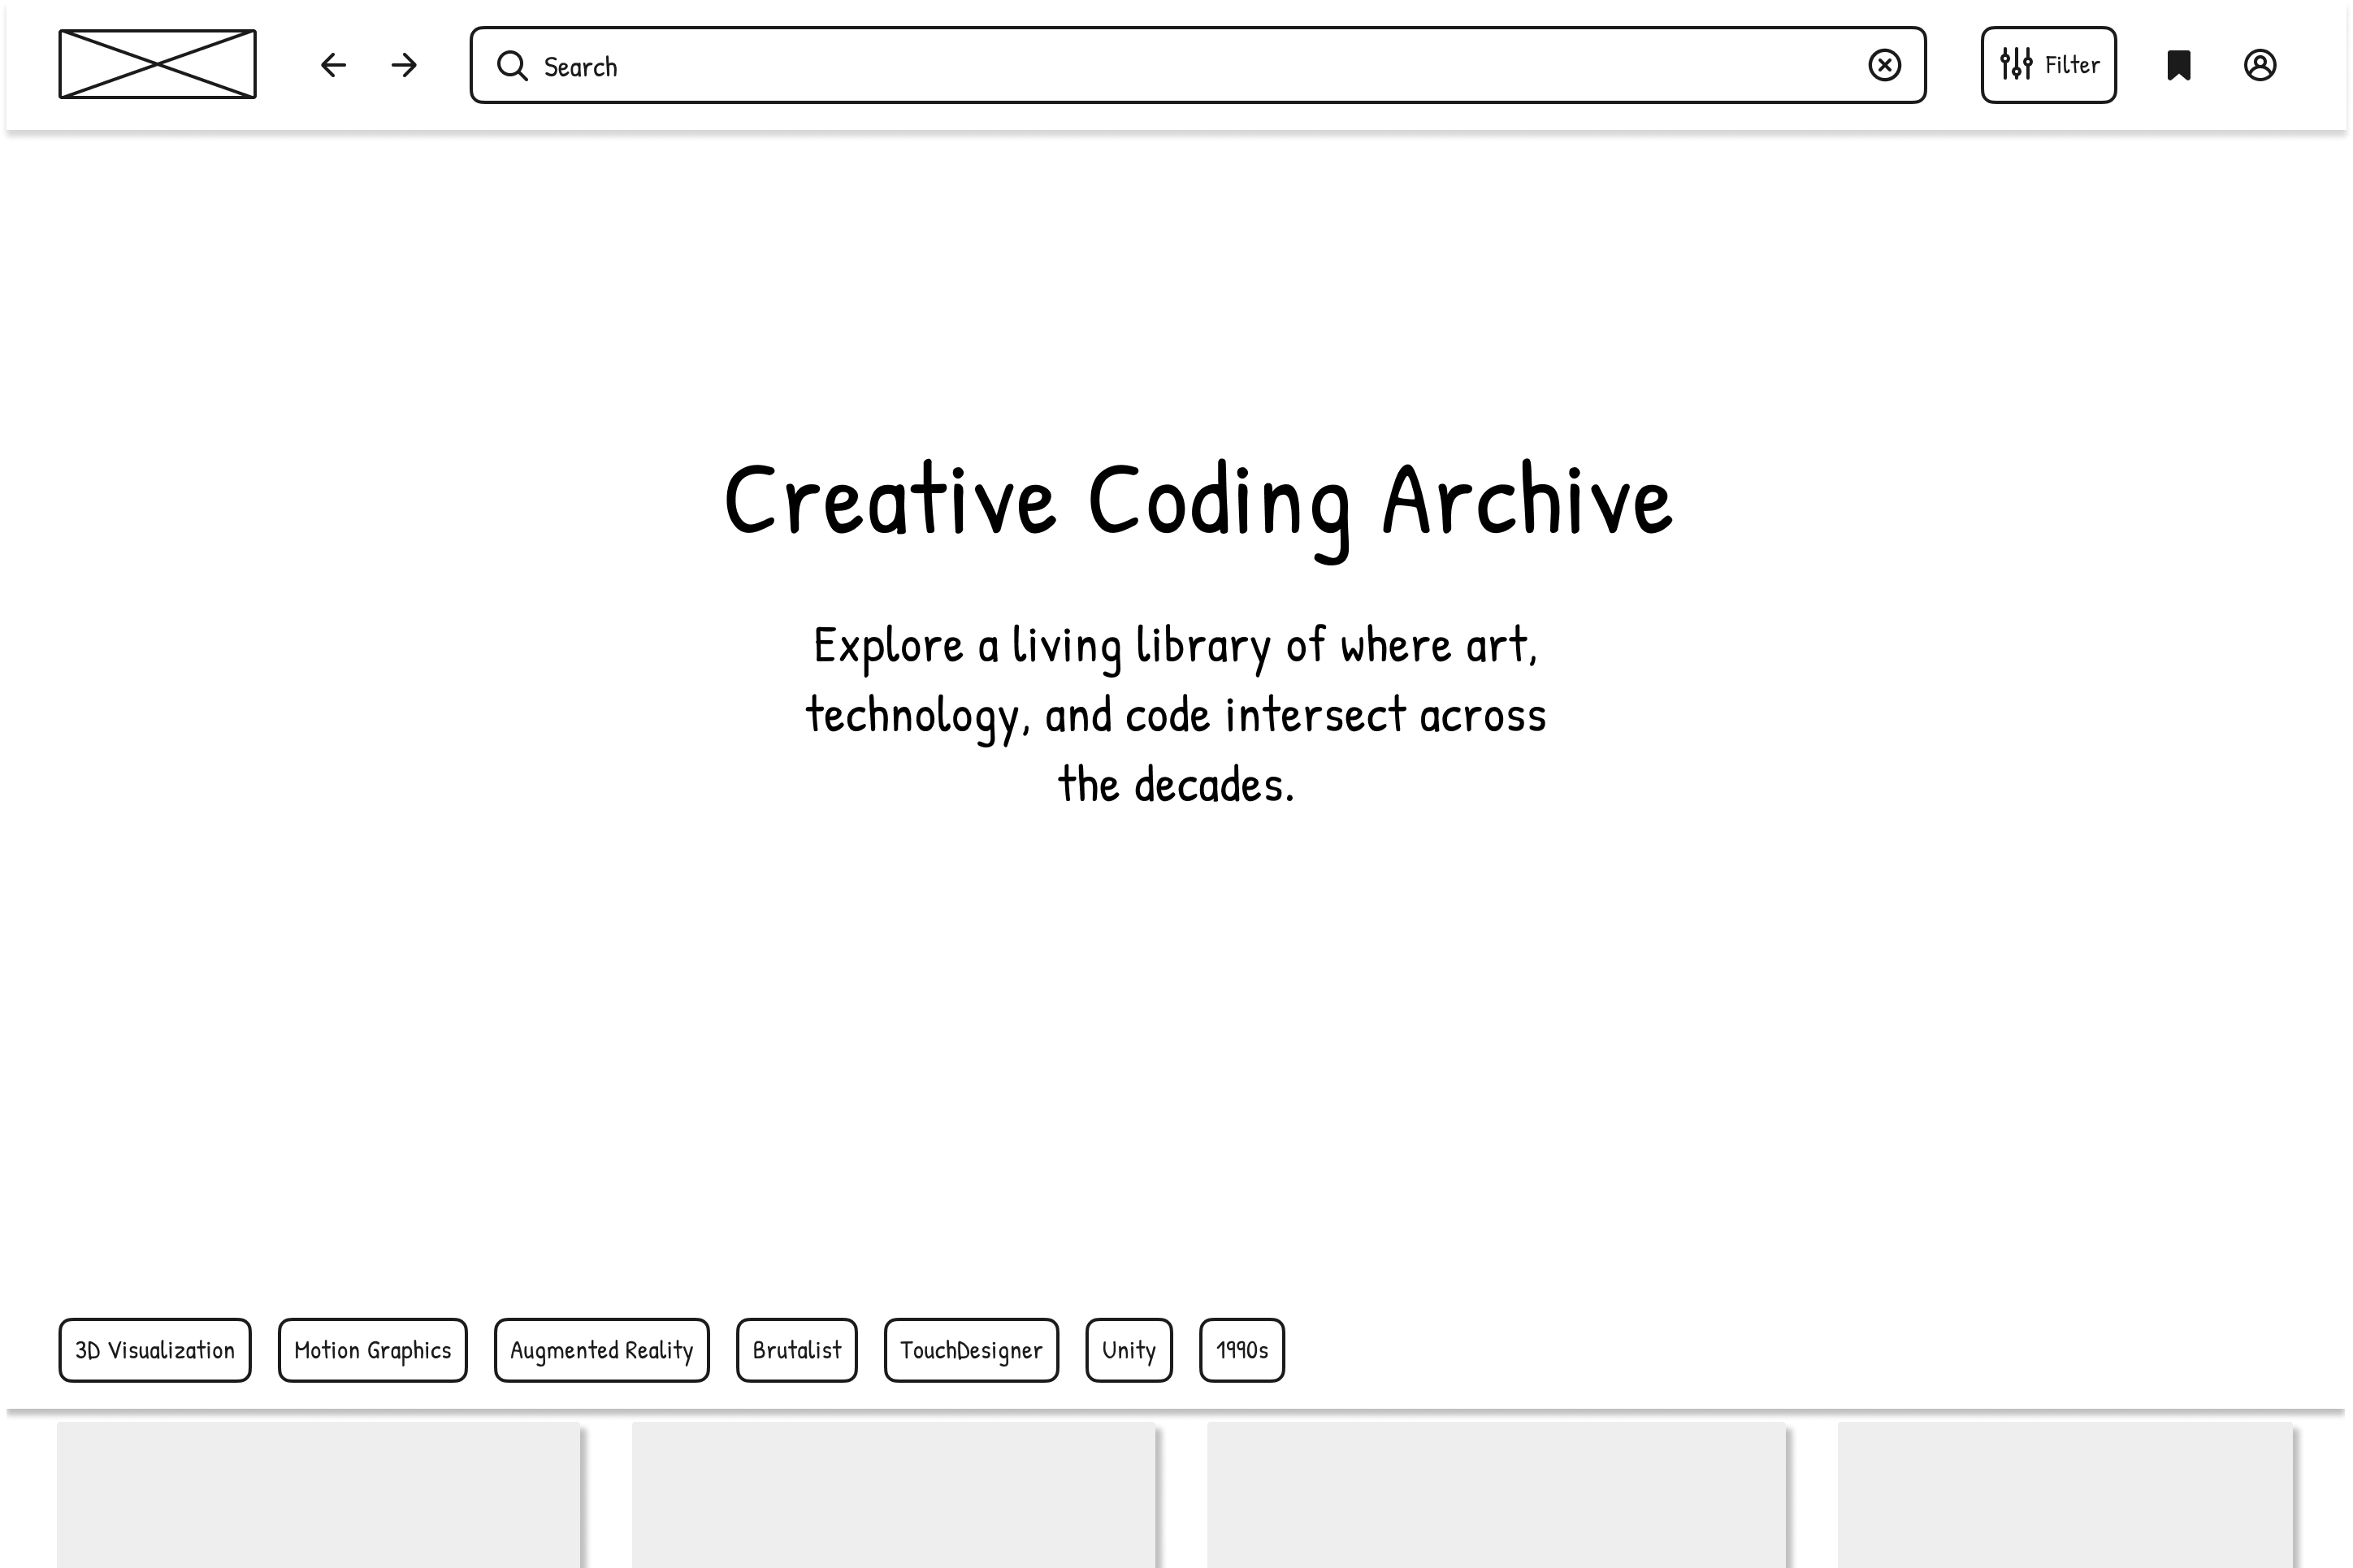Open the second archive card thumbnail
The image size is (2353, 1568).
[893, 1495]
